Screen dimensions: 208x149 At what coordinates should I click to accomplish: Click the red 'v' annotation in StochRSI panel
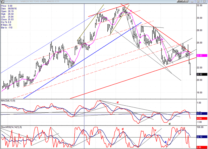155,130
